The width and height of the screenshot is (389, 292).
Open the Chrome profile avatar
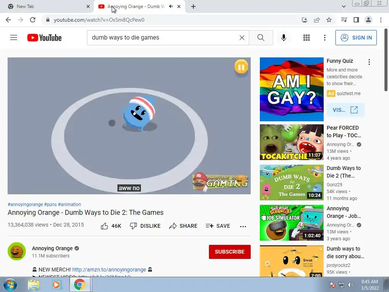coord(368,20)
